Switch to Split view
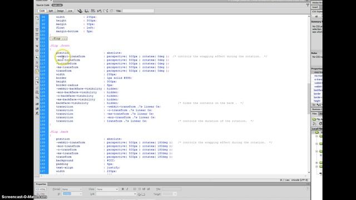356x200 pixels. click(x=51, y=11)
